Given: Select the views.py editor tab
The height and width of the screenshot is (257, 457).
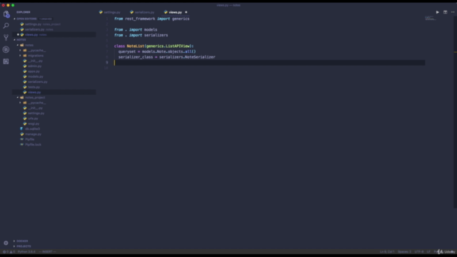Looking at the screenshot, I should coord(175,12).
